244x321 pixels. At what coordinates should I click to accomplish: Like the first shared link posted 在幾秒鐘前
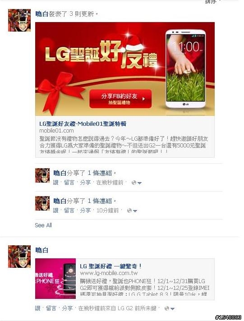[56, 183]
